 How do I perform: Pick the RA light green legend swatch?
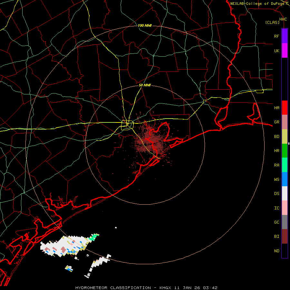click(x=285, y=165)
